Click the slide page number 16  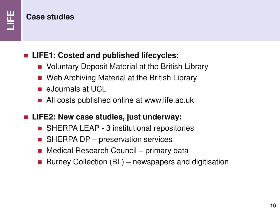pos(273,205)
